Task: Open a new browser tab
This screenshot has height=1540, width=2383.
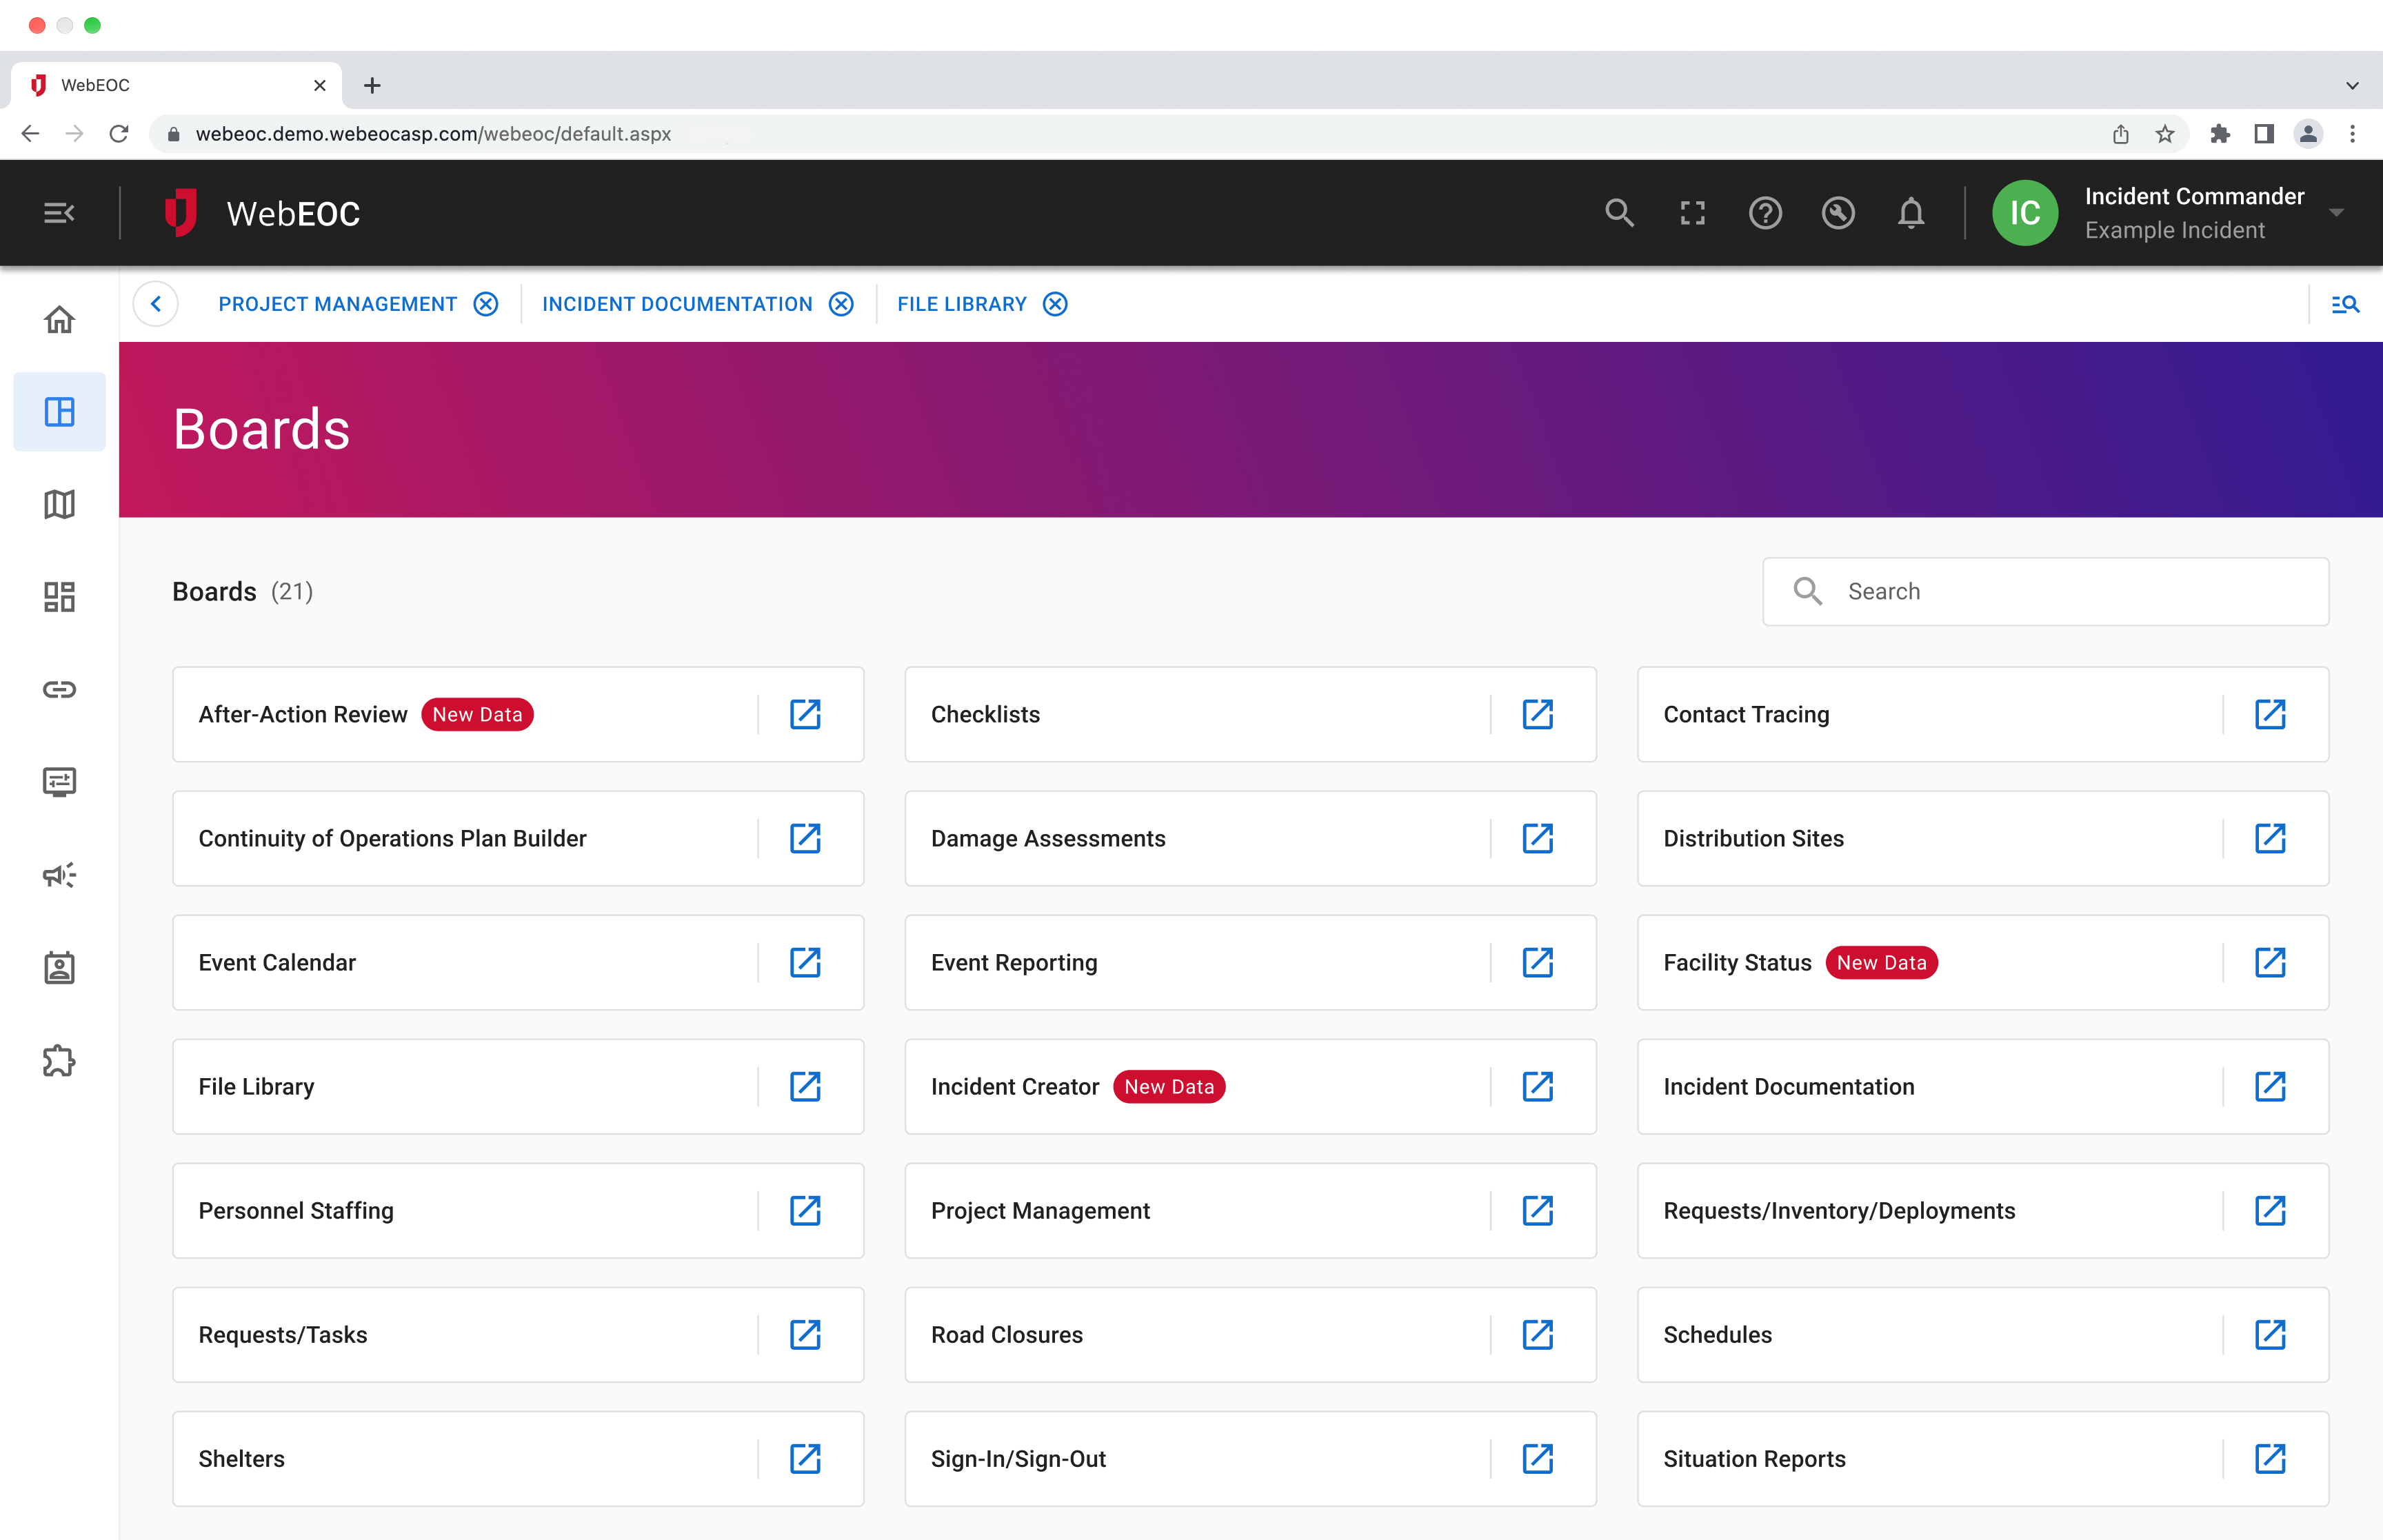Action: 372,85
